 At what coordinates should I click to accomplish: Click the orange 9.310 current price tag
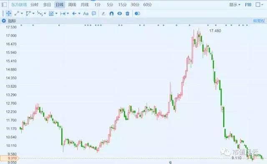coord(9,158)
